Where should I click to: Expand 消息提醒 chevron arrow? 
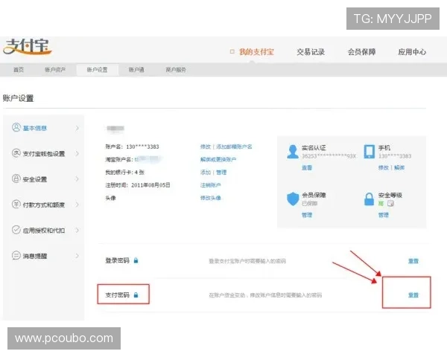coord(77,256)
